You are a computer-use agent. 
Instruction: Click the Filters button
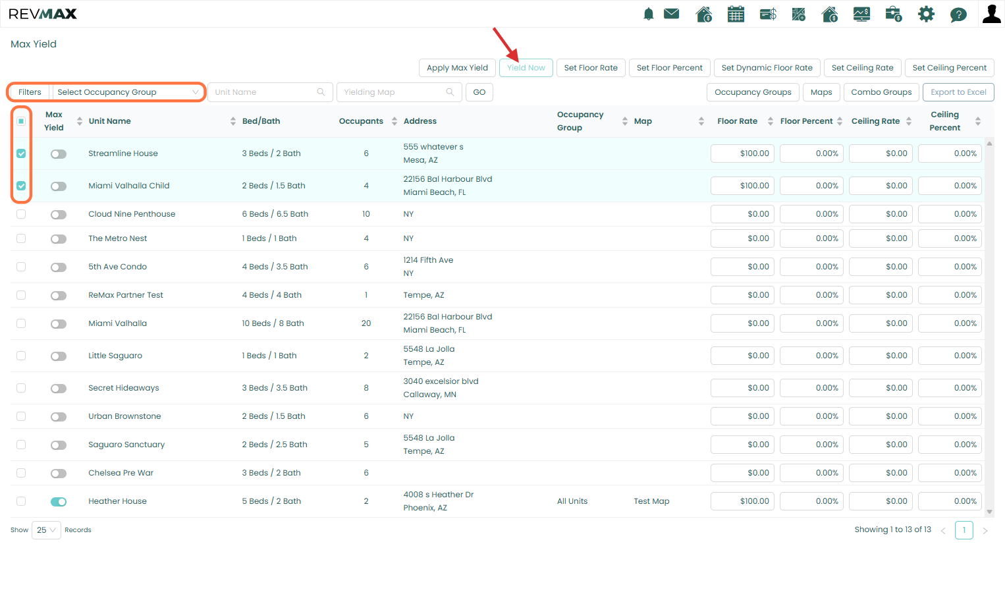30,92
